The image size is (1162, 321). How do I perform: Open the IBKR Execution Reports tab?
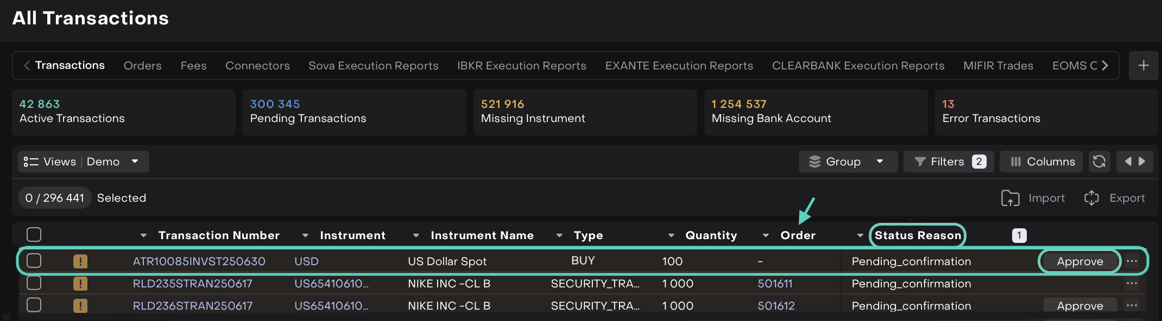click(x=521, y=66)
